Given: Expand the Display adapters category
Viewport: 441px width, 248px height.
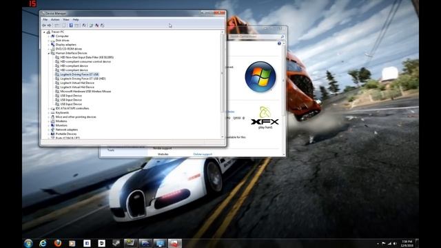Looking at the screenshot, I should [x=48, y=45].
